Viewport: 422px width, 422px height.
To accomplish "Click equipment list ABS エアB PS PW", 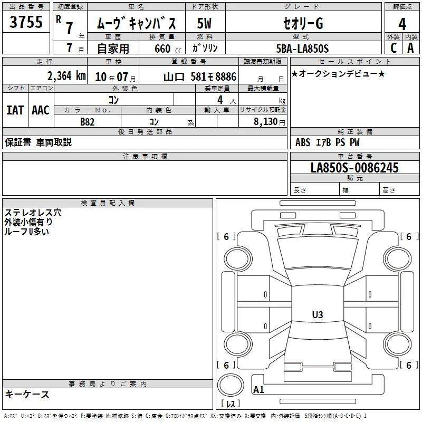I will click(x=327, y=142).
